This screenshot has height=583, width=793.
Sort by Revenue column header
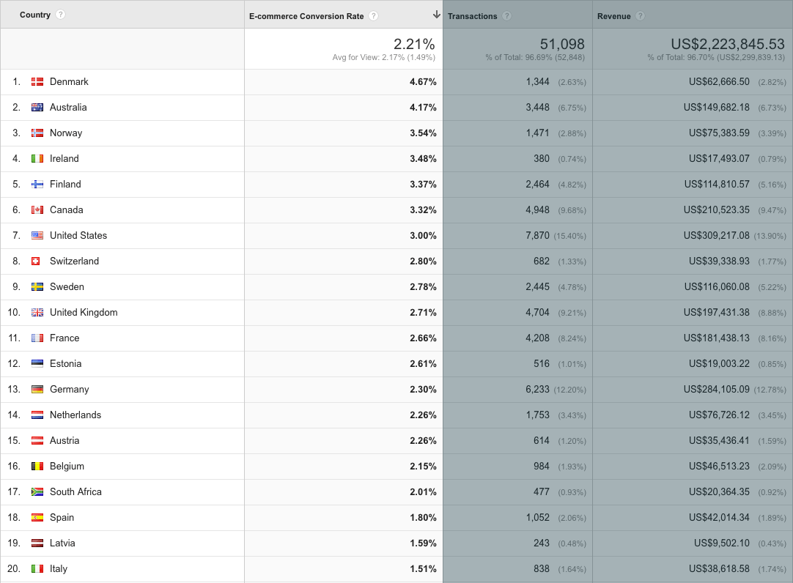pos(614,16)
